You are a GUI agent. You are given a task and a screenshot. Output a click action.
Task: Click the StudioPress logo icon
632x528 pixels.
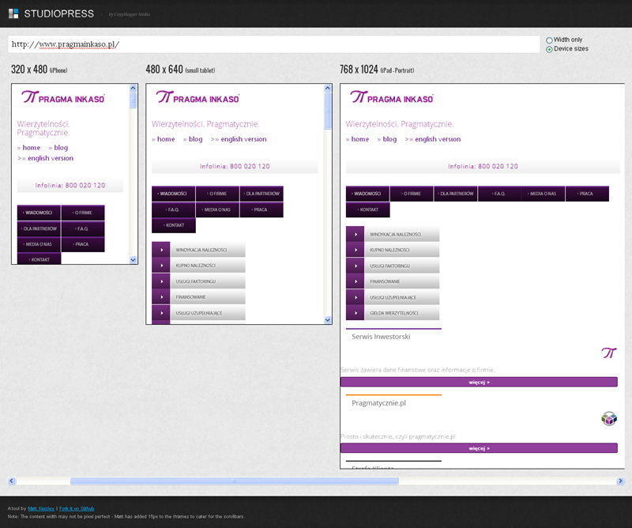[x=13, y=13]
